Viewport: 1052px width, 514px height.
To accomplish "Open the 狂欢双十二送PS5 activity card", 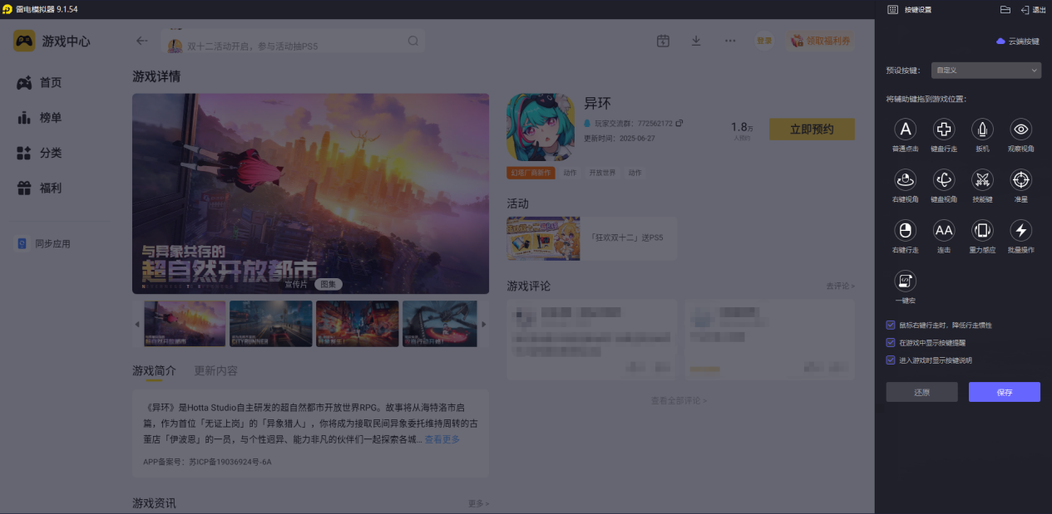I will 592,238.
